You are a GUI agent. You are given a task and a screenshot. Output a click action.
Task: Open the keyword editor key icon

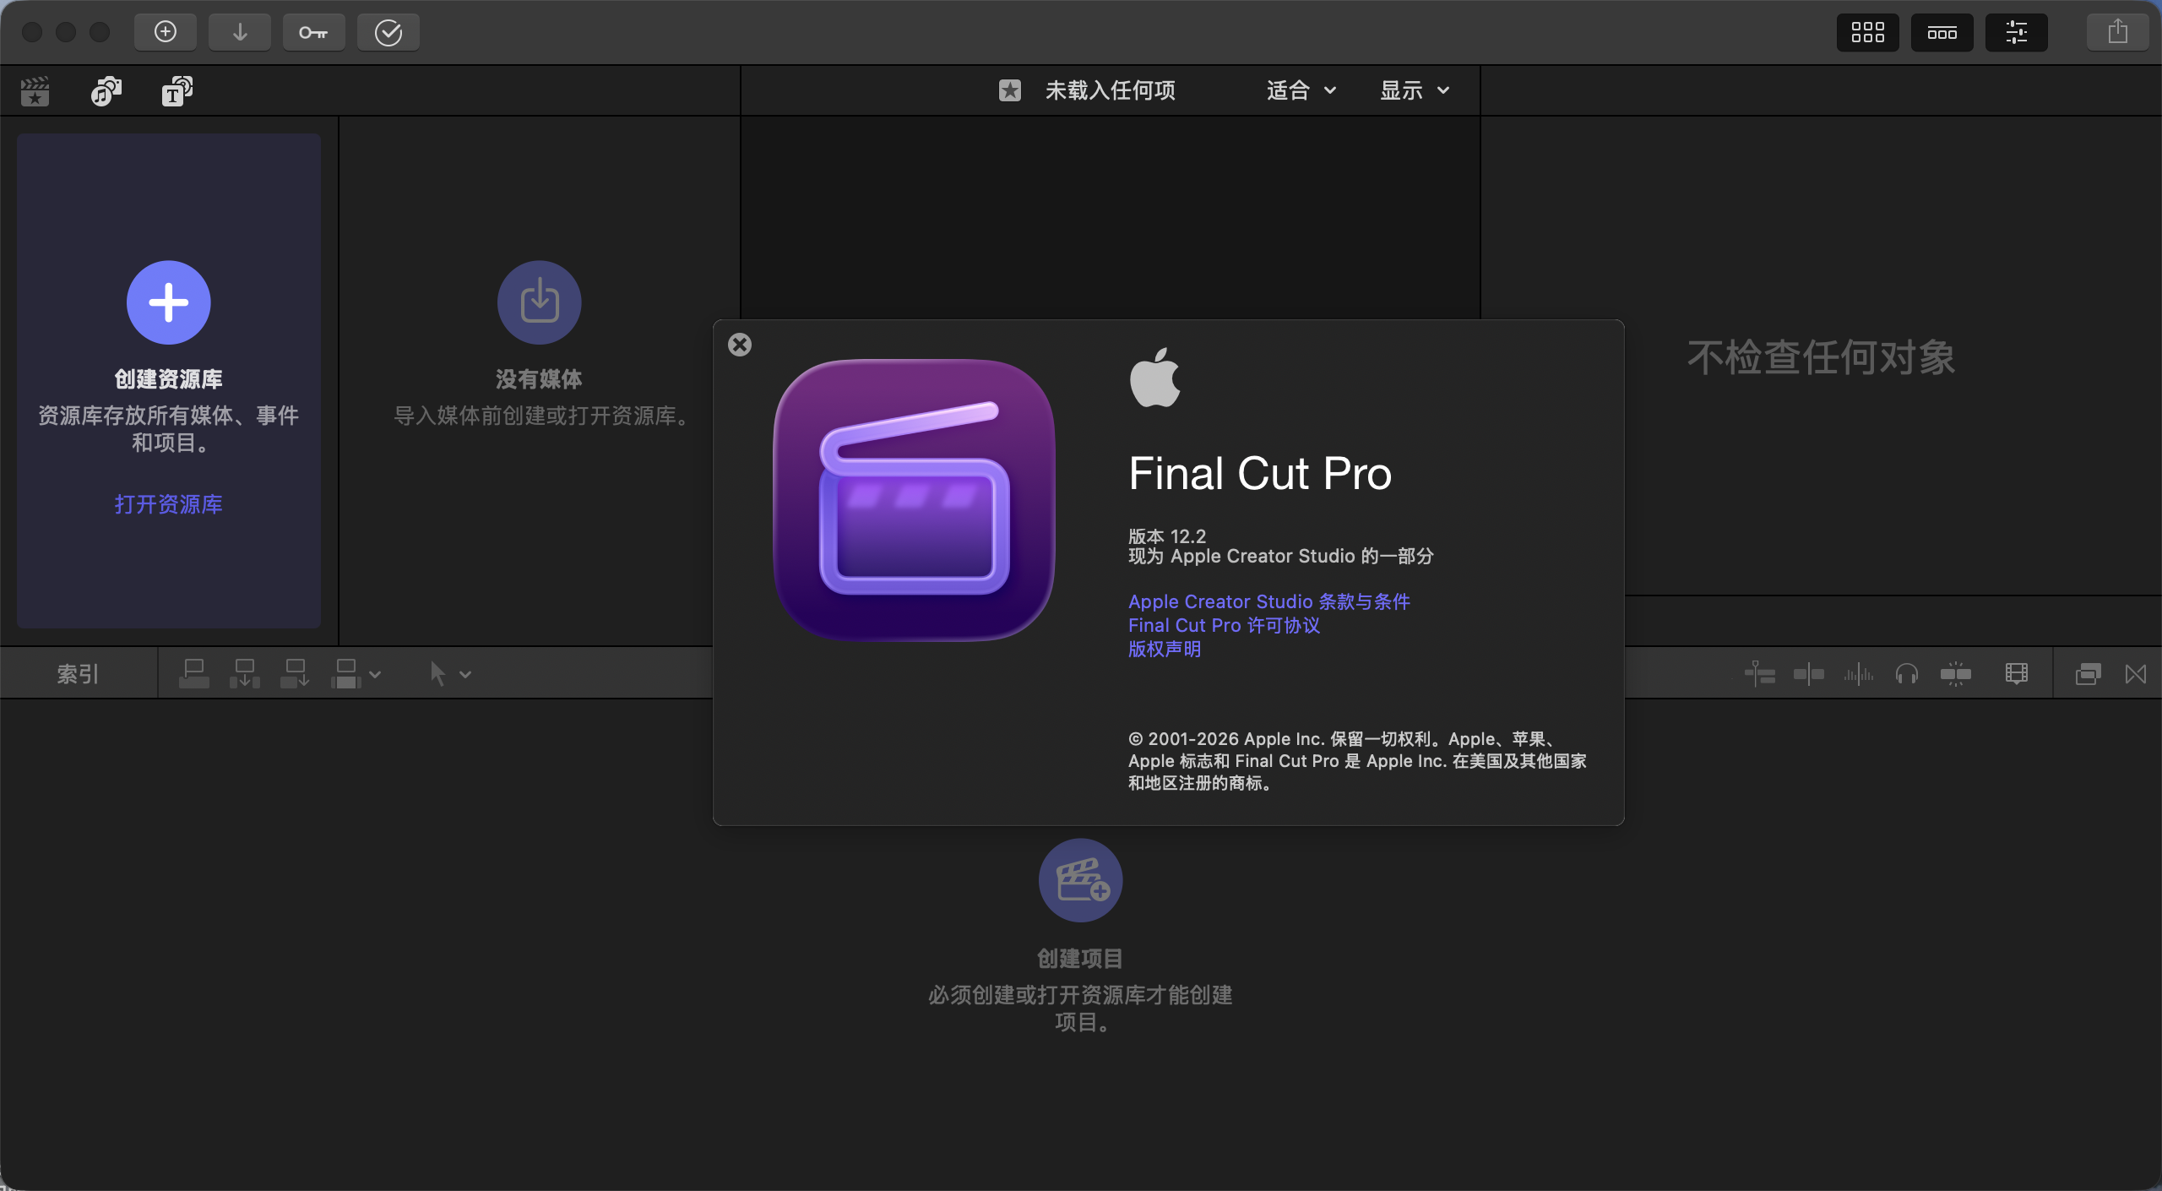(313, 32)
